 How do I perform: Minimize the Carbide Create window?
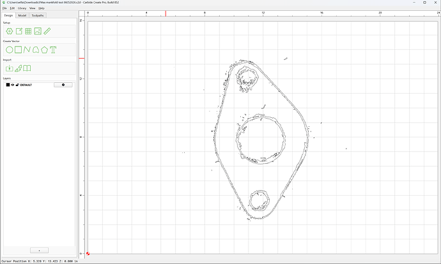[414, 3]
